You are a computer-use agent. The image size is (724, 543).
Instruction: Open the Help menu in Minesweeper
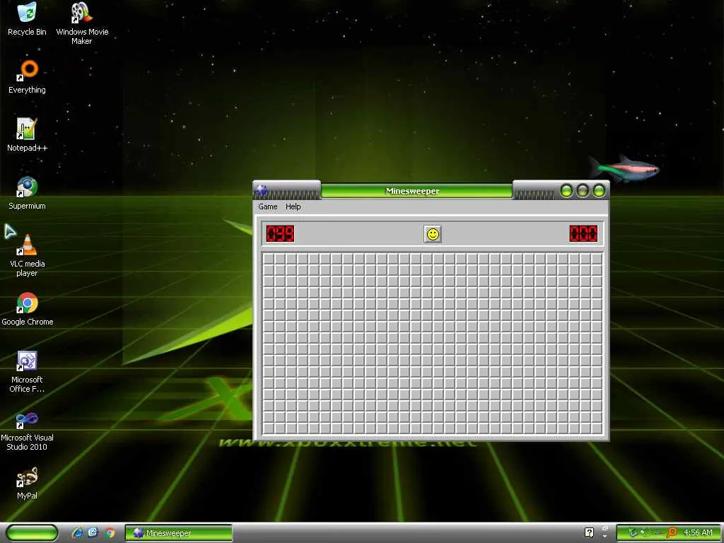(x=293, y=206)
